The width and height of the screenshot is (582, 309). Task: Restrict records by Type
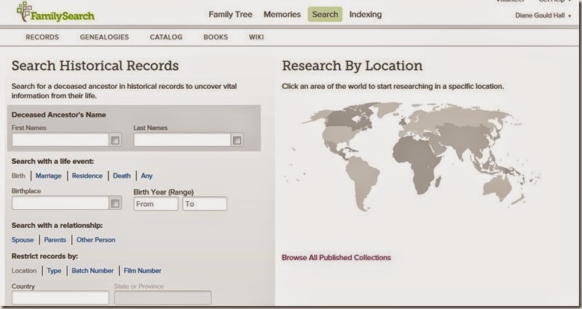pyautogui.click(x=54, y=271)
